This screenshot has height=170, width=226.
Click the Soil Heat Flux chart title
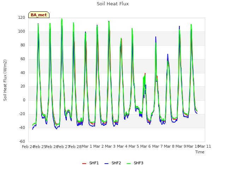(113, 4)
